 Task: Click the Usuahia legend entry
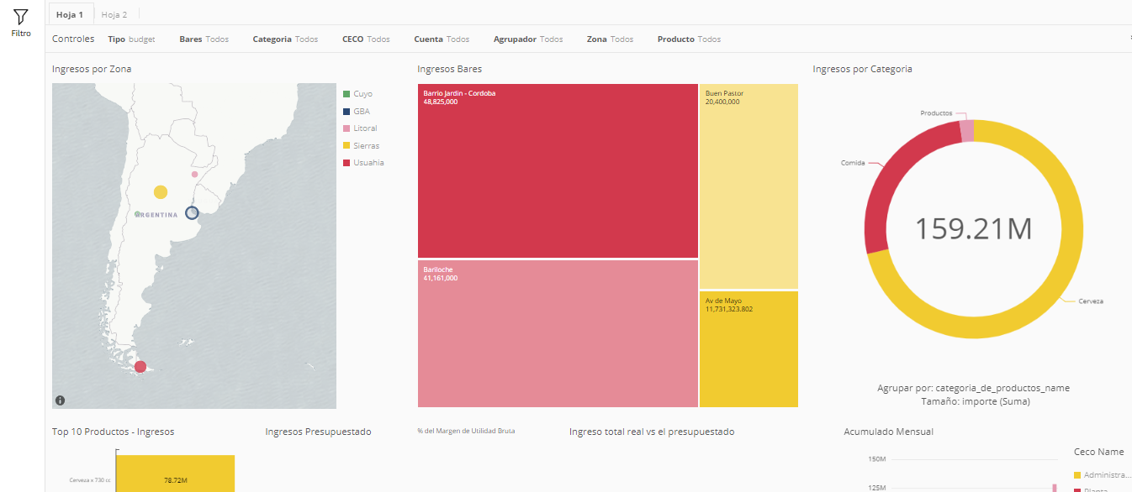(363, 163)
